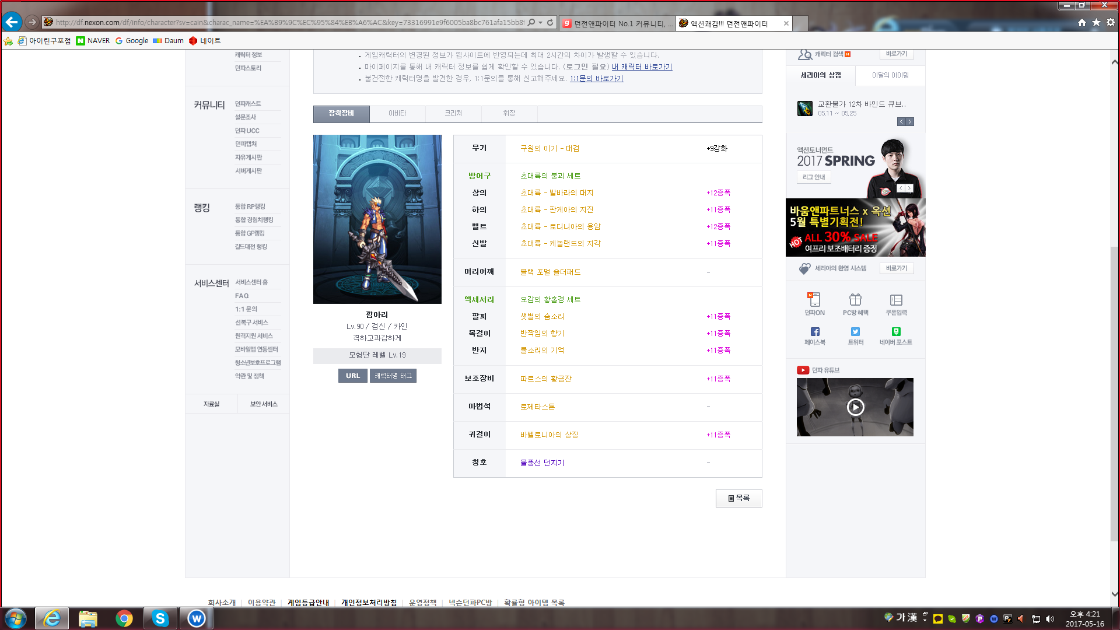Image resolution: width=1120 pixels, height=630 pixels.
Task: Open the 내 캐릭터 바로가기 link
Action: 642,67
